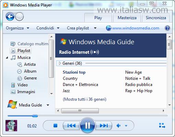This screenshot has width=175, height=137.
Task: Open the www.windowsmedia.com link
Action: point(136,28)
